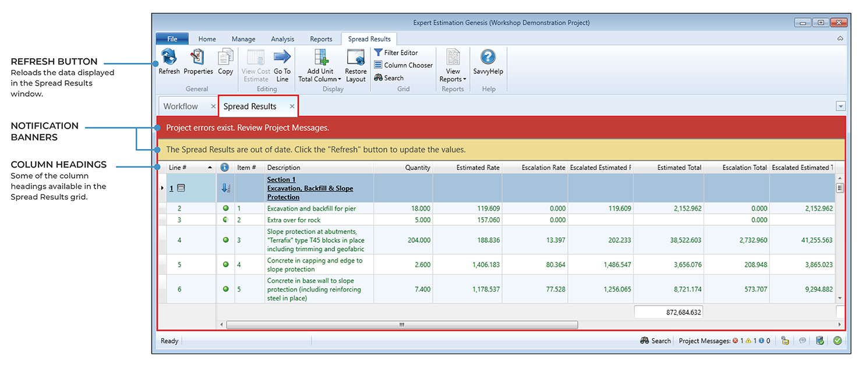
Task: Open the Properties tool in the ribbon
Action: 198,58
